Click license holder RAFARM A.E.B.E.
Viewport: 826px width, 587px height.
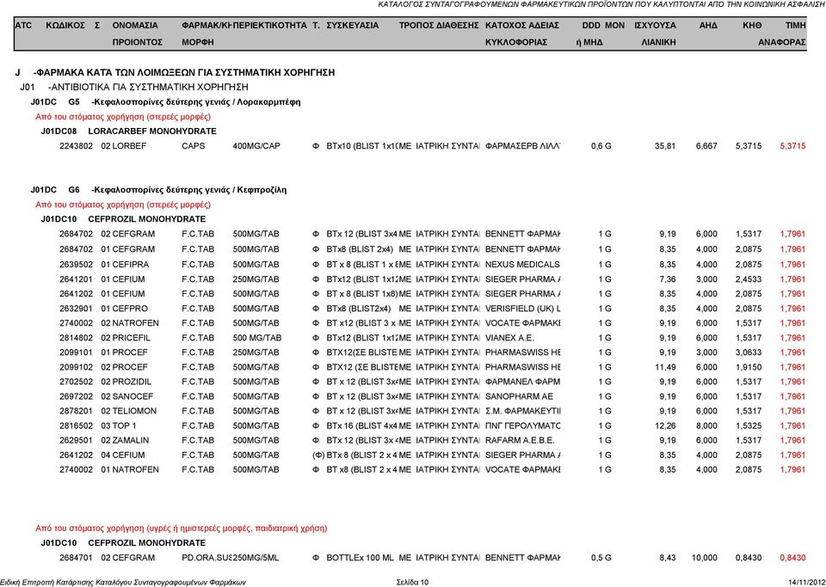tap(520, 440)
